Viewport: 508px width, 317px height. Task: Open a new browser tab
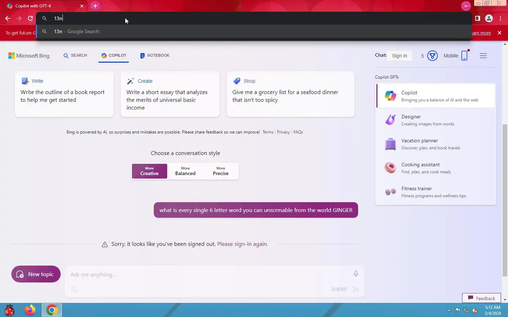pyautogui.click(x=95, y=6)
